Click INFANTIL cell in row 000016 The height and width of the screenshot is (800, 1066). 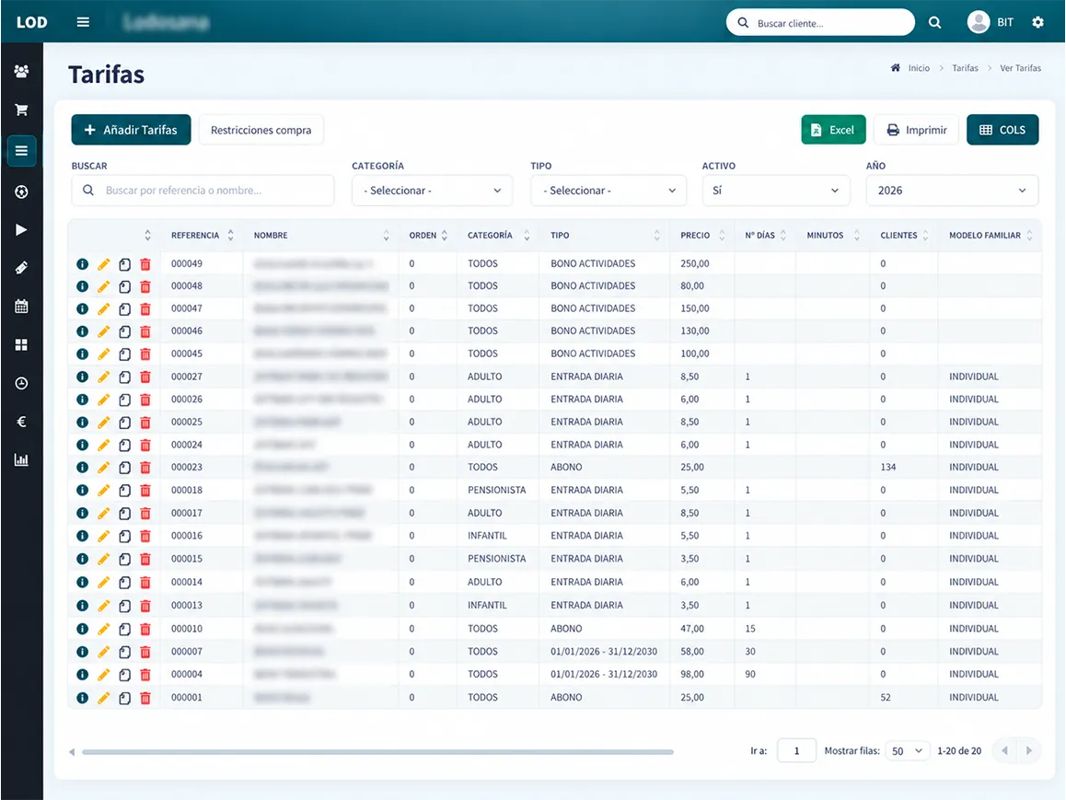coord(487,536)
